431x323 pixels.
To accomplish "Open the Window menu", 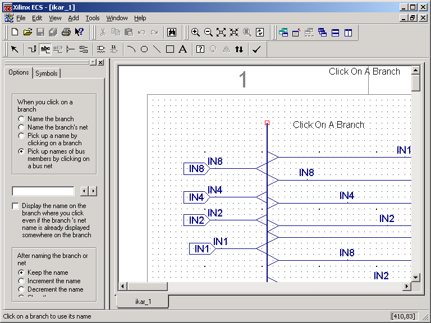I will click(x=117, y=18).
